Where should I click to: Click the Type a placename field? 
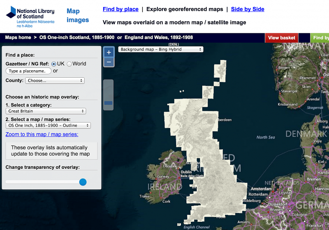point(28,71)
